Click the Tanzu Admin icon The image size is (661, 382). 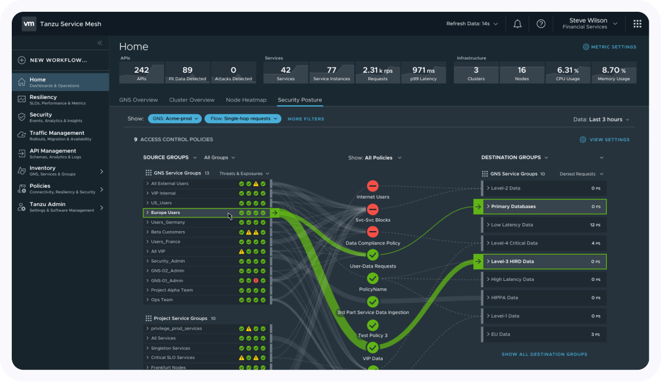pyautogui.click(x=22, y=207)
